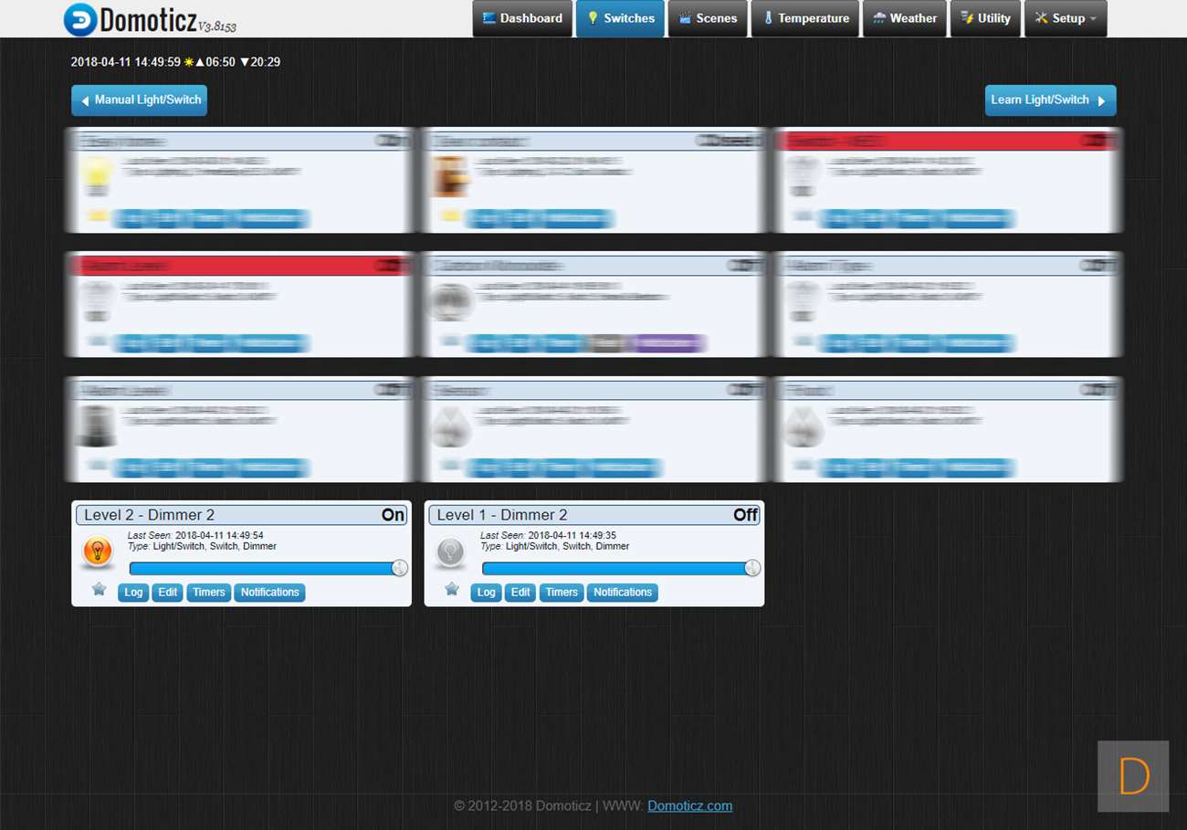The image size is (1187, 830).
Task: Click the Manual Light/Switch button
Action: 140,100
